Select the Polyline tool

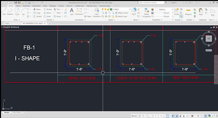tap(10, 12)
